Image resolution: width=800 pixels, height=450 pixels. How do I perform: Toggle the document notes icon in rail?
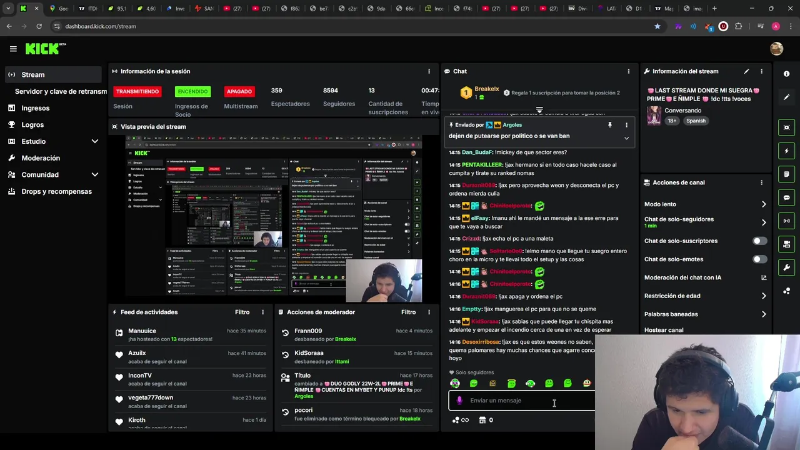pyautogui.click(x=786, y=174)
